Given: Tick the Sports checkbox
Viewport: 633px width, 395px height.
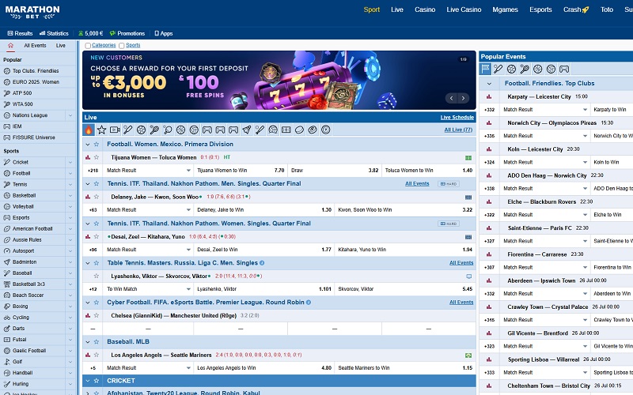Looking at the screenshot, I should (121, 45).
